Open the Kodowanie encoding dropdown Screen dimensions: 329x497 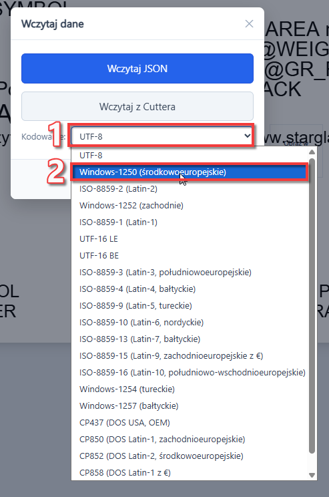pyautogui.click(x=161, y=136)
